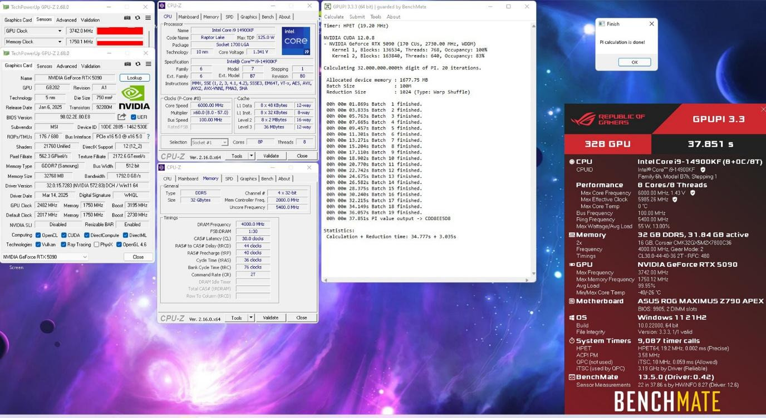This screenshot has height=418, width=766.
Task: Open the GPU-Z hamburger menu
Action: (x=148, y=64)
